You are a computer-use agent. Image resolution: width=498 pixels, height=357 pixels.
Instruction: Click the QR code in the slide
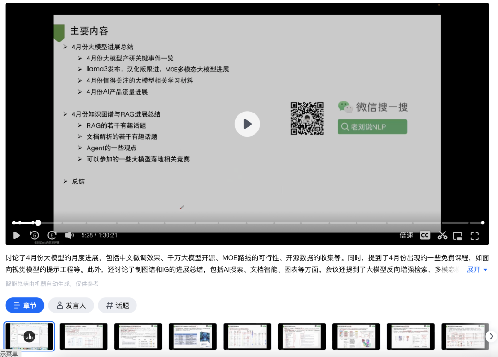tap(307, 119)
